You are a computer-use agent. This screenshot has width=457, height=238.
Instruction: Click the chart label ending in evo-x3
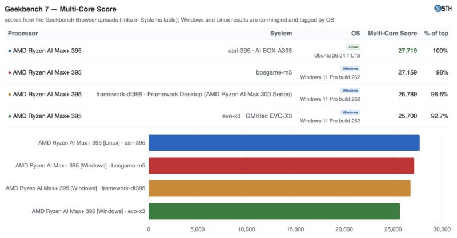point(89,211)
